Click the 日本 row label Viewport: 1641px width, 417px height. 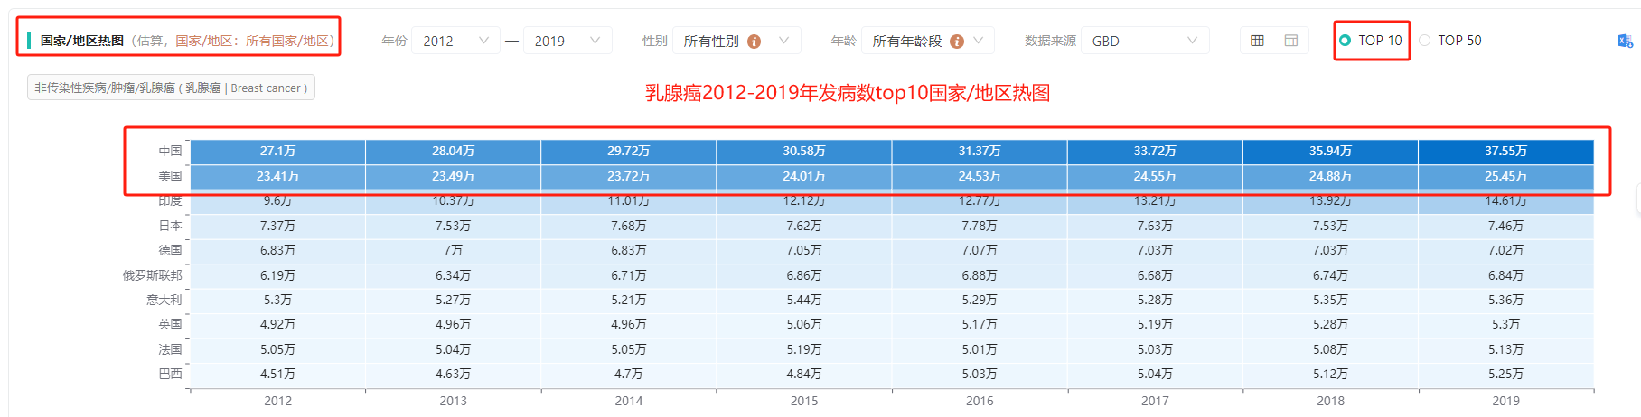[170, 226]
